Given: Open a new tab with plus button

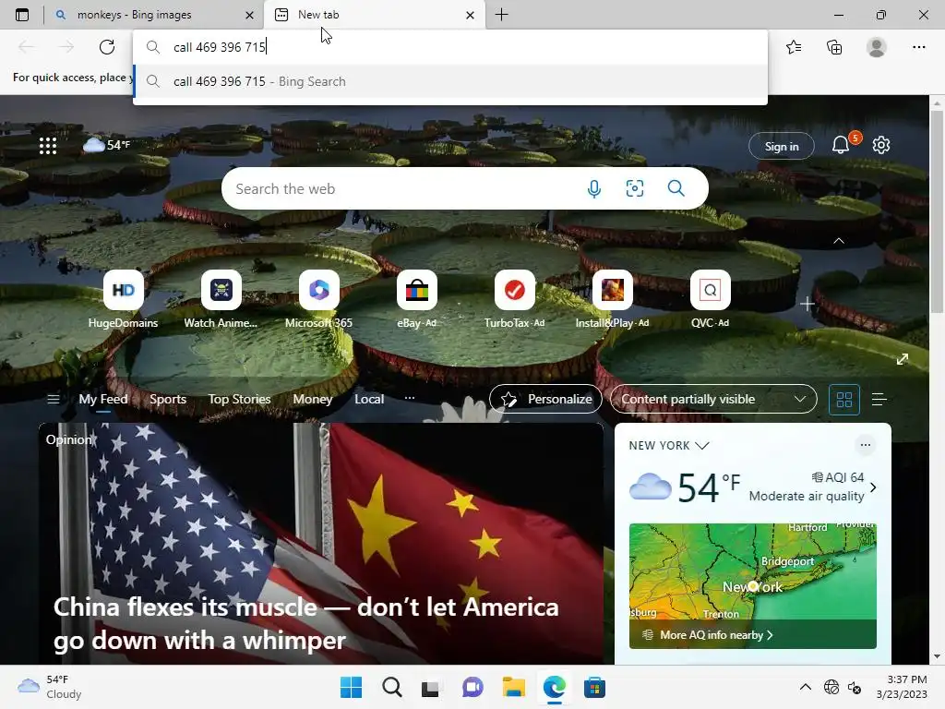Looking at the screenshot, I should click(501, 15).
